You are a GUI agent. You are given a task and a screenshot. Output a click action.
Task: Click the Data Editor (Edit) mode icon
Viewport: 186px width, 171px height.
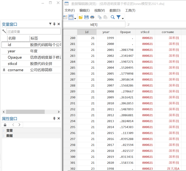point(66,17)
